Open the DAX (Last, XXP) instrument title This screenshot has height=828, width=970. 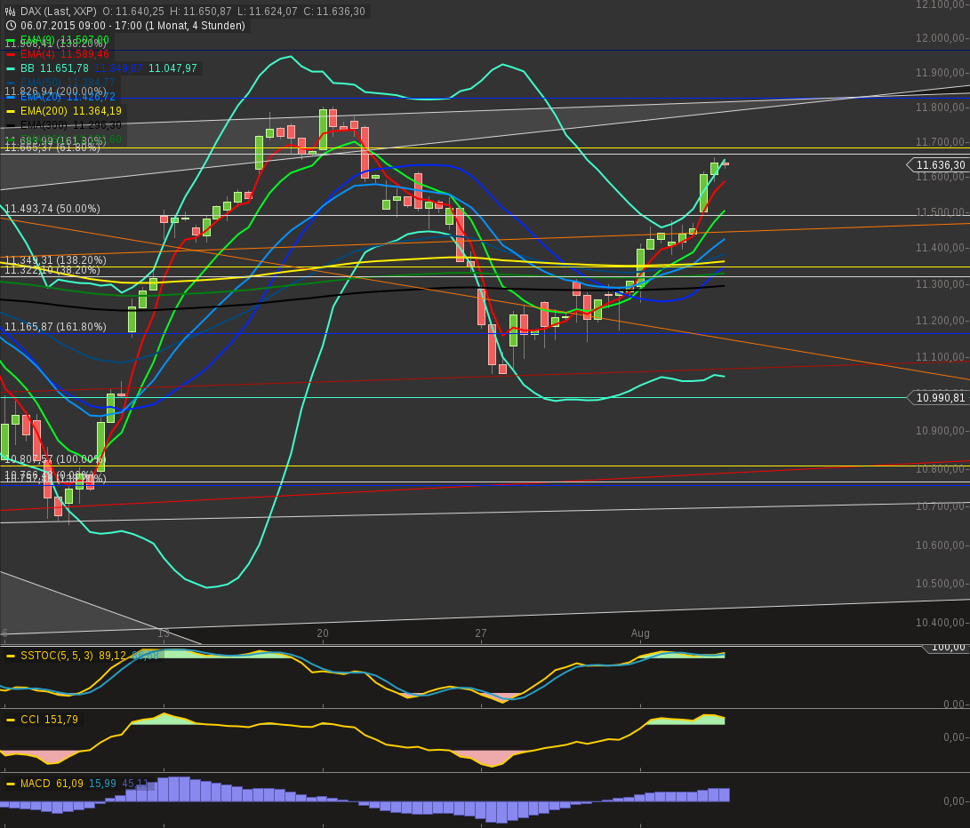[x=58, y=12]
